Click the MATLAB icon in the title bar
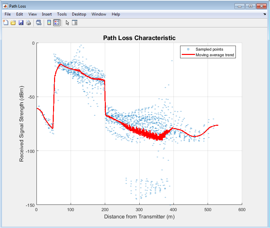This screenshot has width=270, height=228. point(6,6)
